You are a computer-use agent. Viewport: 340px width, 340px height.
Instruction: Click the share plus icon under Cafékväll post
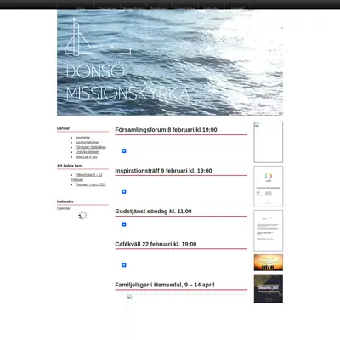point(124,265)
